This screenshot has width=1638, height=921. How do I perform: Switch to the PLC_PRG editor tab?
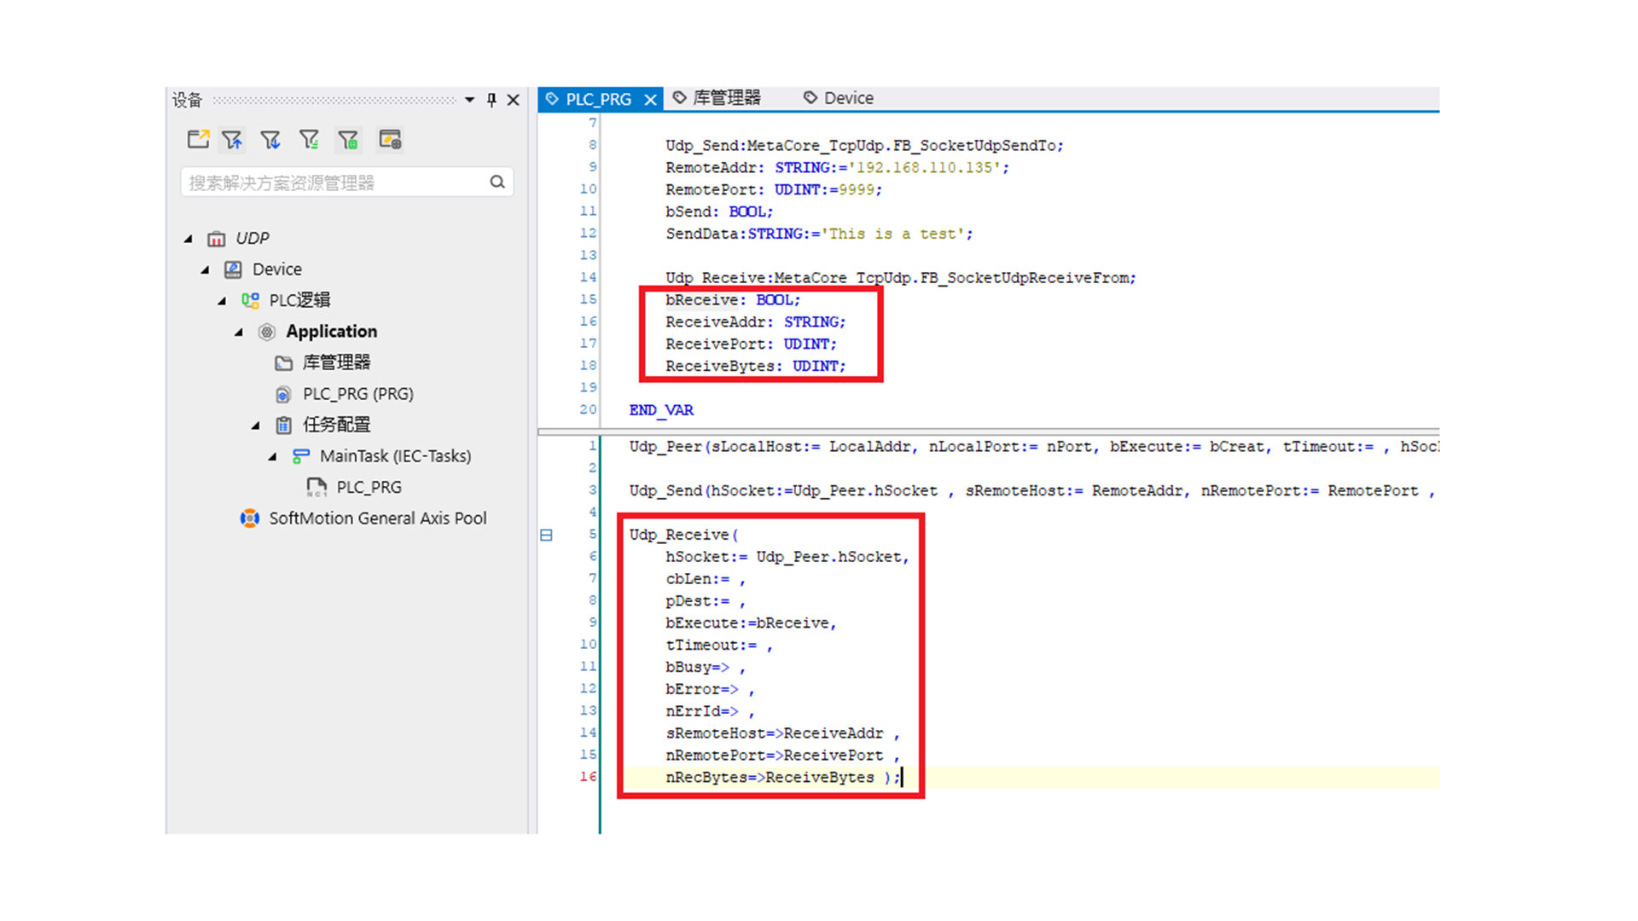click(598, 99)
